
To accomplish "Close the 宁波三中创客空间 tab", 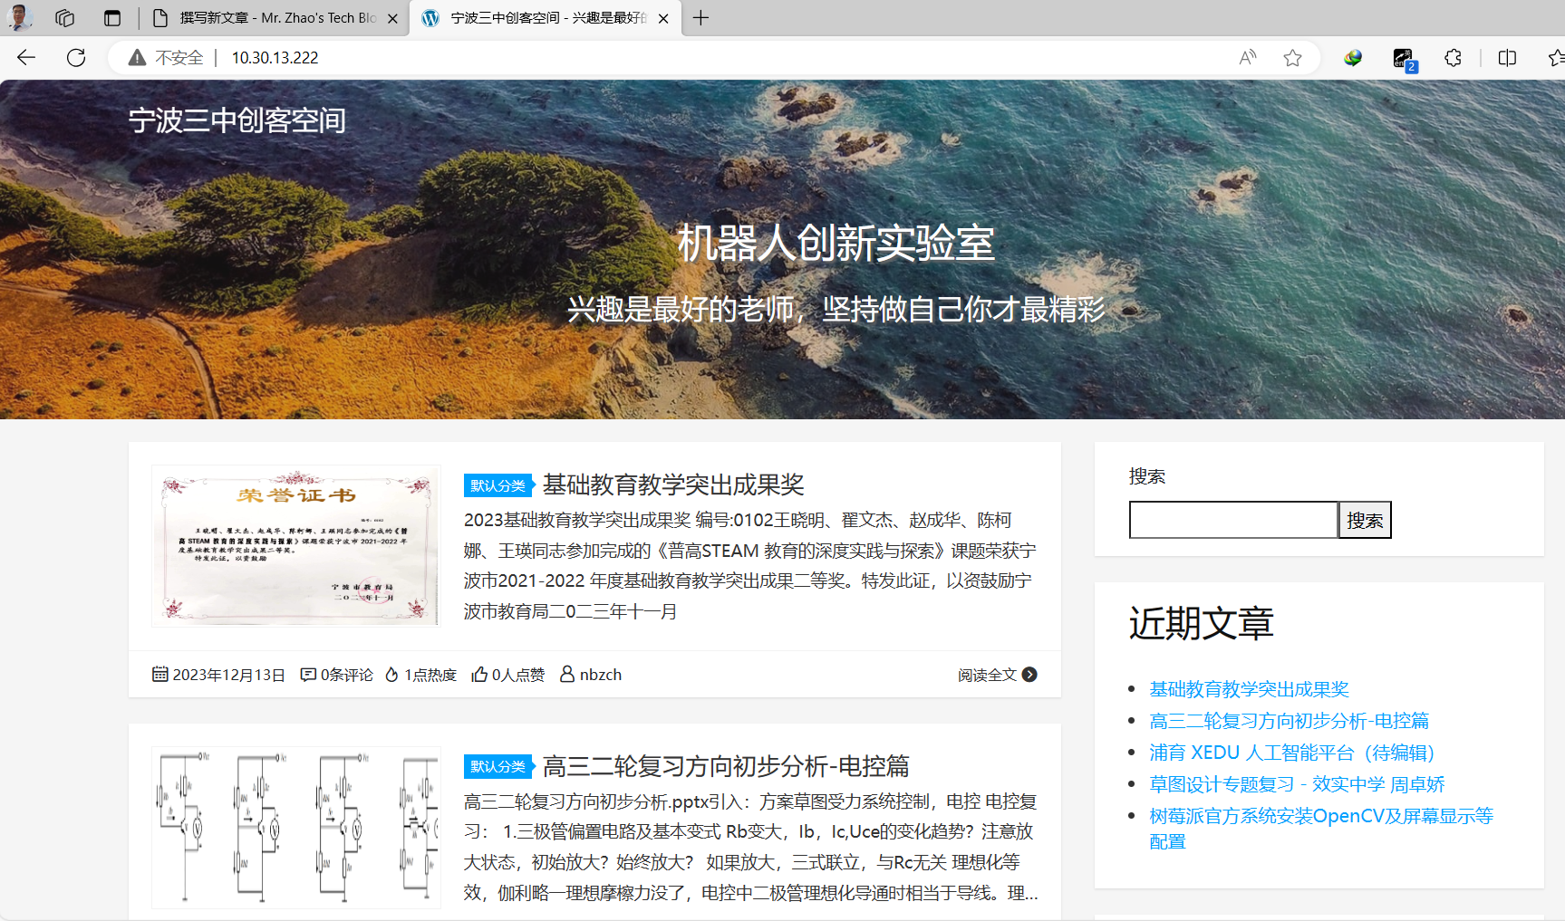I will tap(663, 18).
